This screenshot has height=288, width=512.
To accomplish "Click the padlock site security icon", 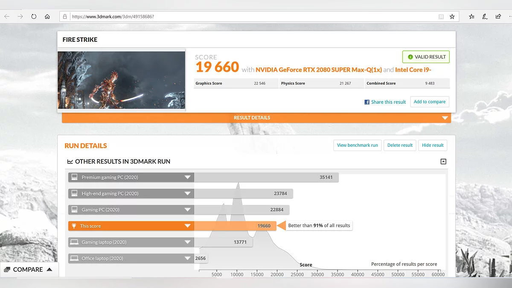I will [65, 17].
